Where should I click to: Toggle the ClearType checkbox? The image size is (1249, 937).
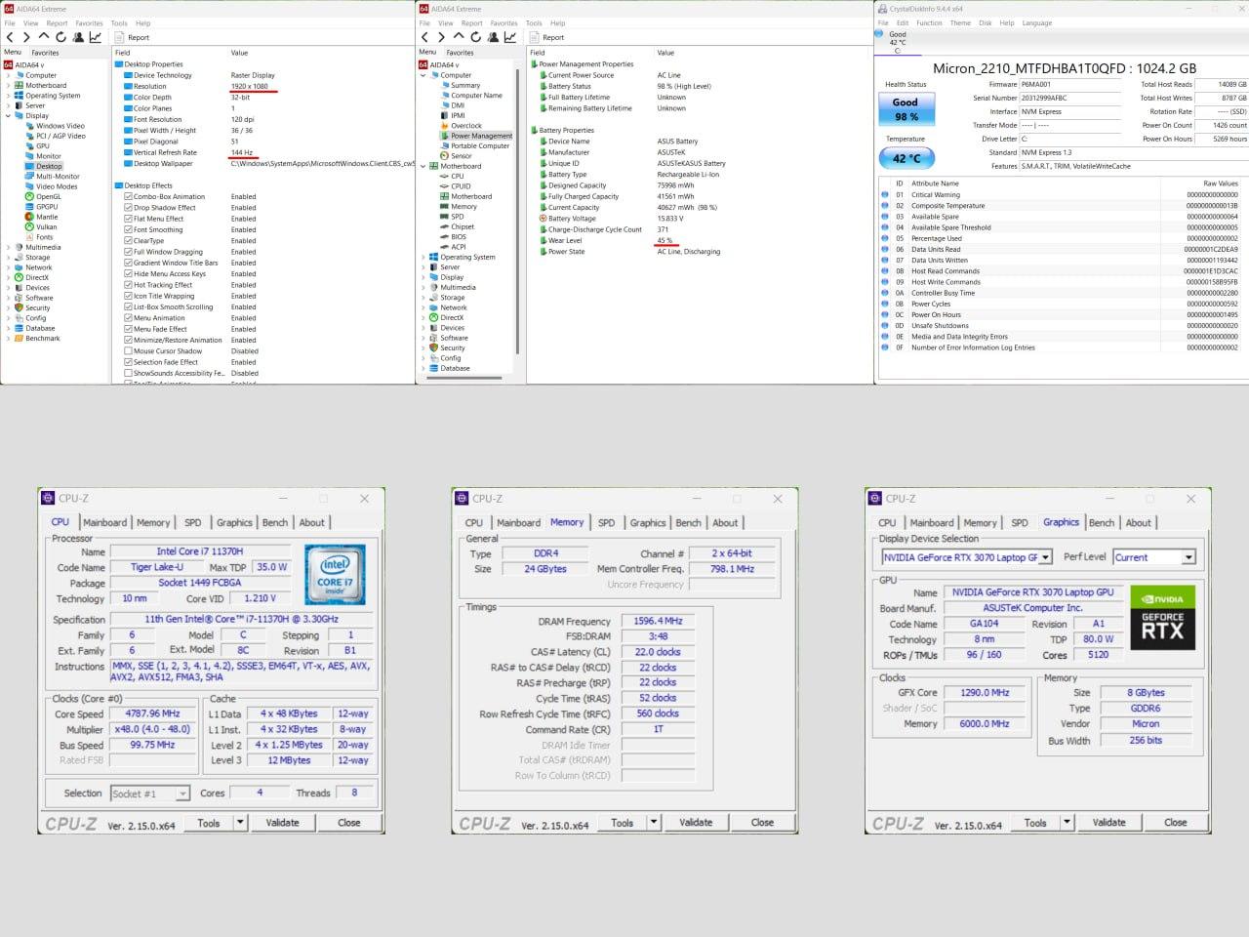pyautogui.click(x=128, y=241)
